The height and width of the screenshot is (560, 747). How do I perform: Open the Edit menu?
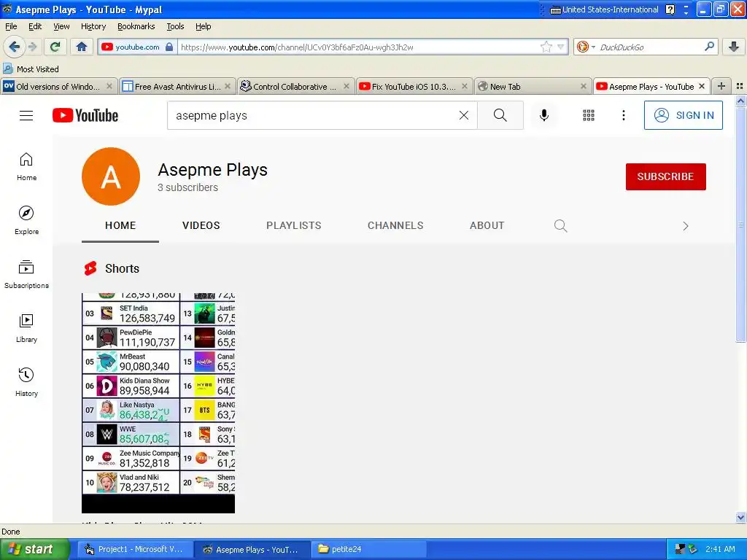point(35,26)
